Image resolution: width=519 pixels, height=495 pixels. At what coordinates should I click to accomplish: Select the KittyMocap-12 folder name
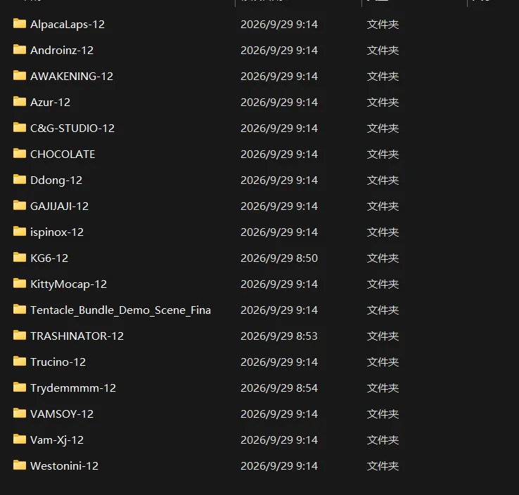(68, 284)
